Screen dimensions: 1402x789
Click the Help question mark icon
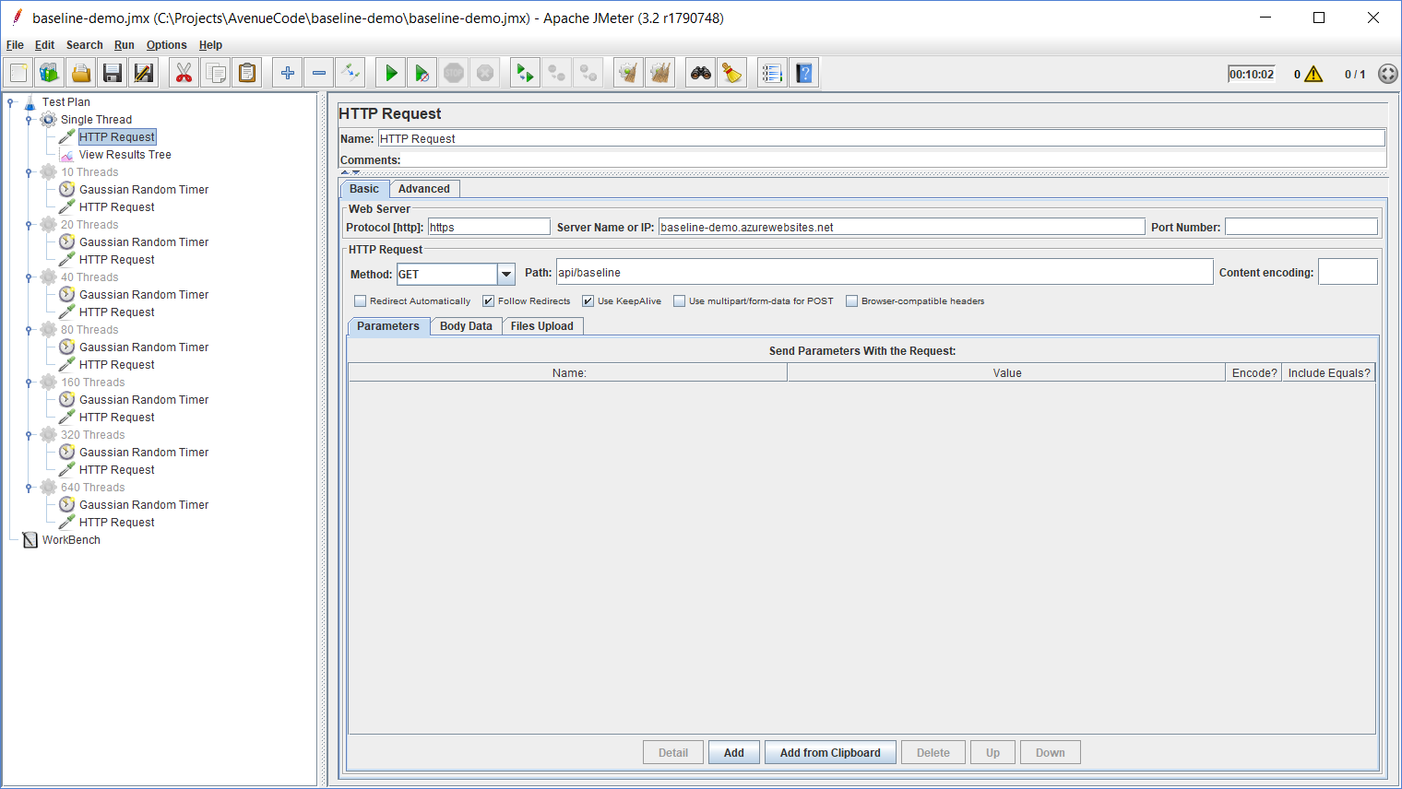(804, 73)
